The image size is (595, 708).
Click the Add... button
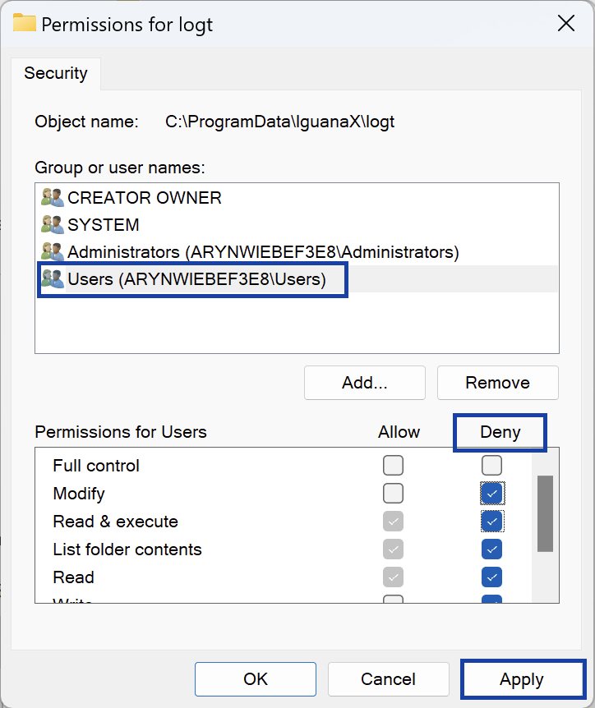(364, 383)
